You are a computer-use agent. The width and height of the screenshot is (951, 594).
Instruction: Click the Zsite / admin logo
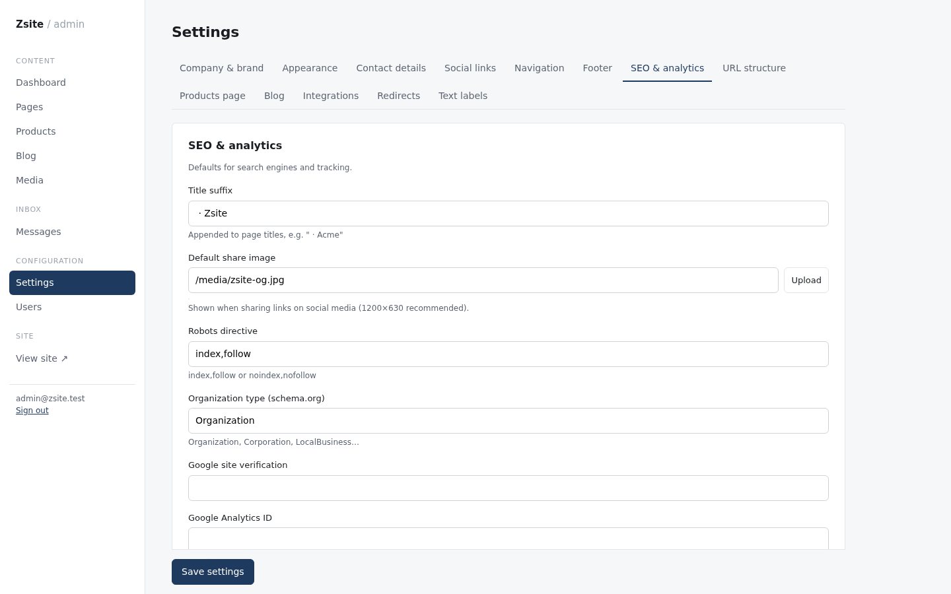(x=50, y=24)
